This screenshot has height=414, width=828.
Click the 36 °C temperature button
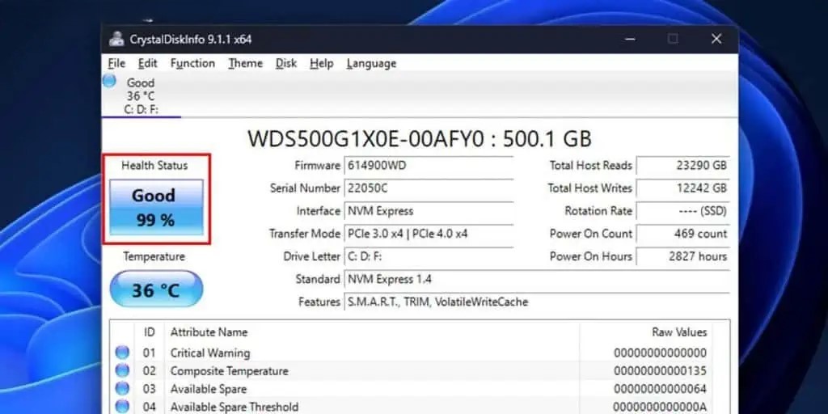point(156,289)
